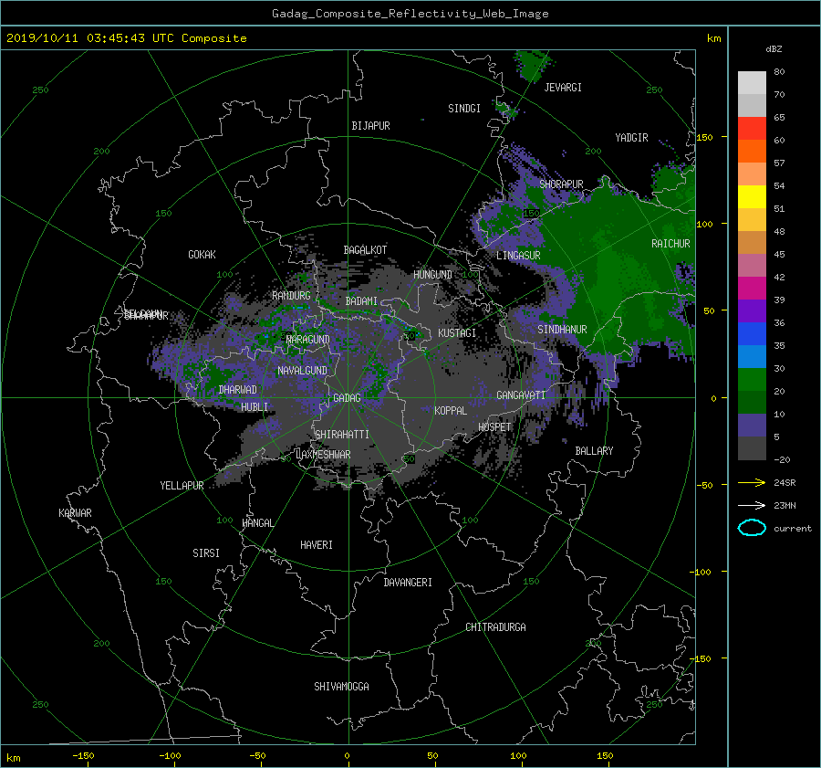Click the JEVARGI city label
Viewport: 821px width, 768px height.
[563, 88]
